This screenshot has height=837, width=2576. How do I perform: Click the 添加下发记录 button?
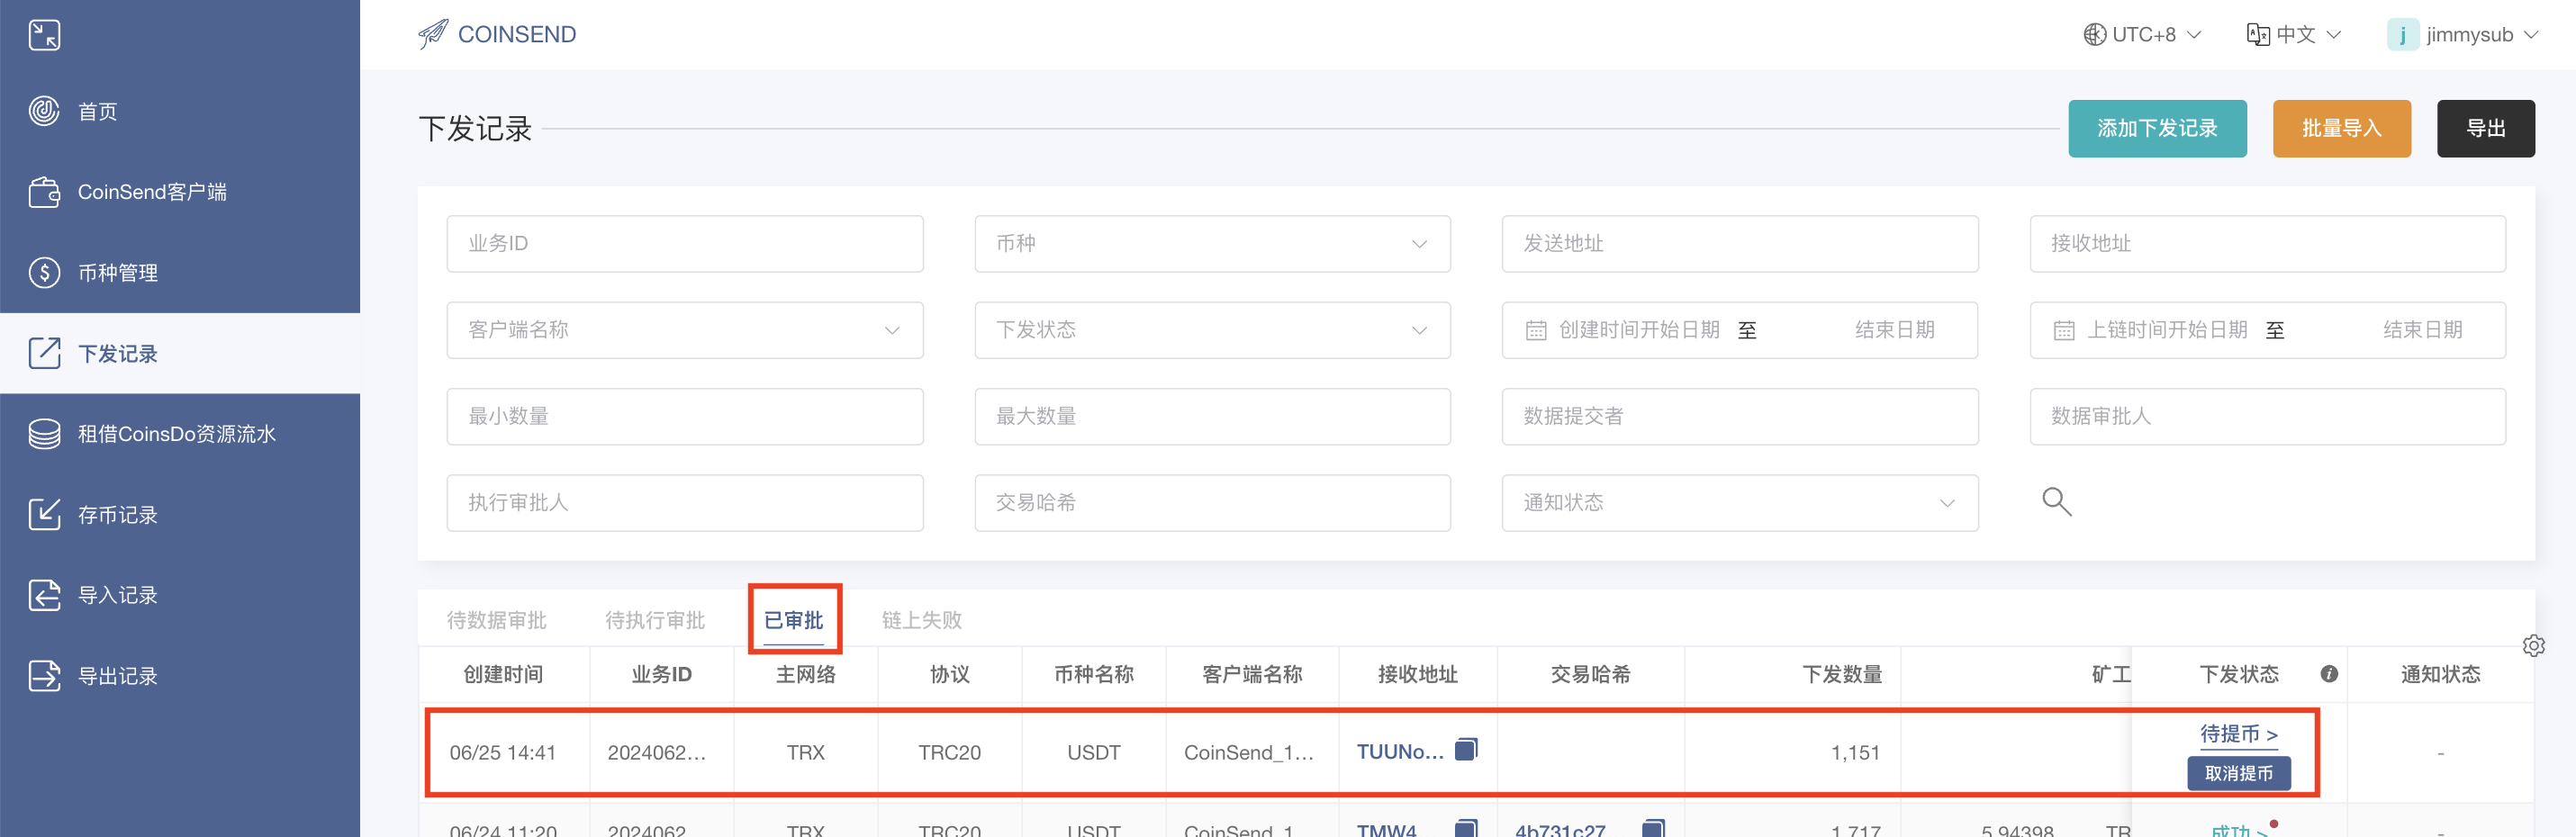[x=2156, y=129]
